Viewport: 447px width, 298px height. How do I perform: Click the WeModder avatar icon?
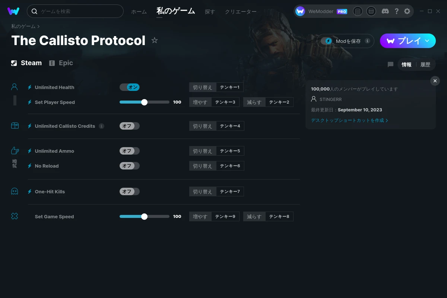[300, 11]
